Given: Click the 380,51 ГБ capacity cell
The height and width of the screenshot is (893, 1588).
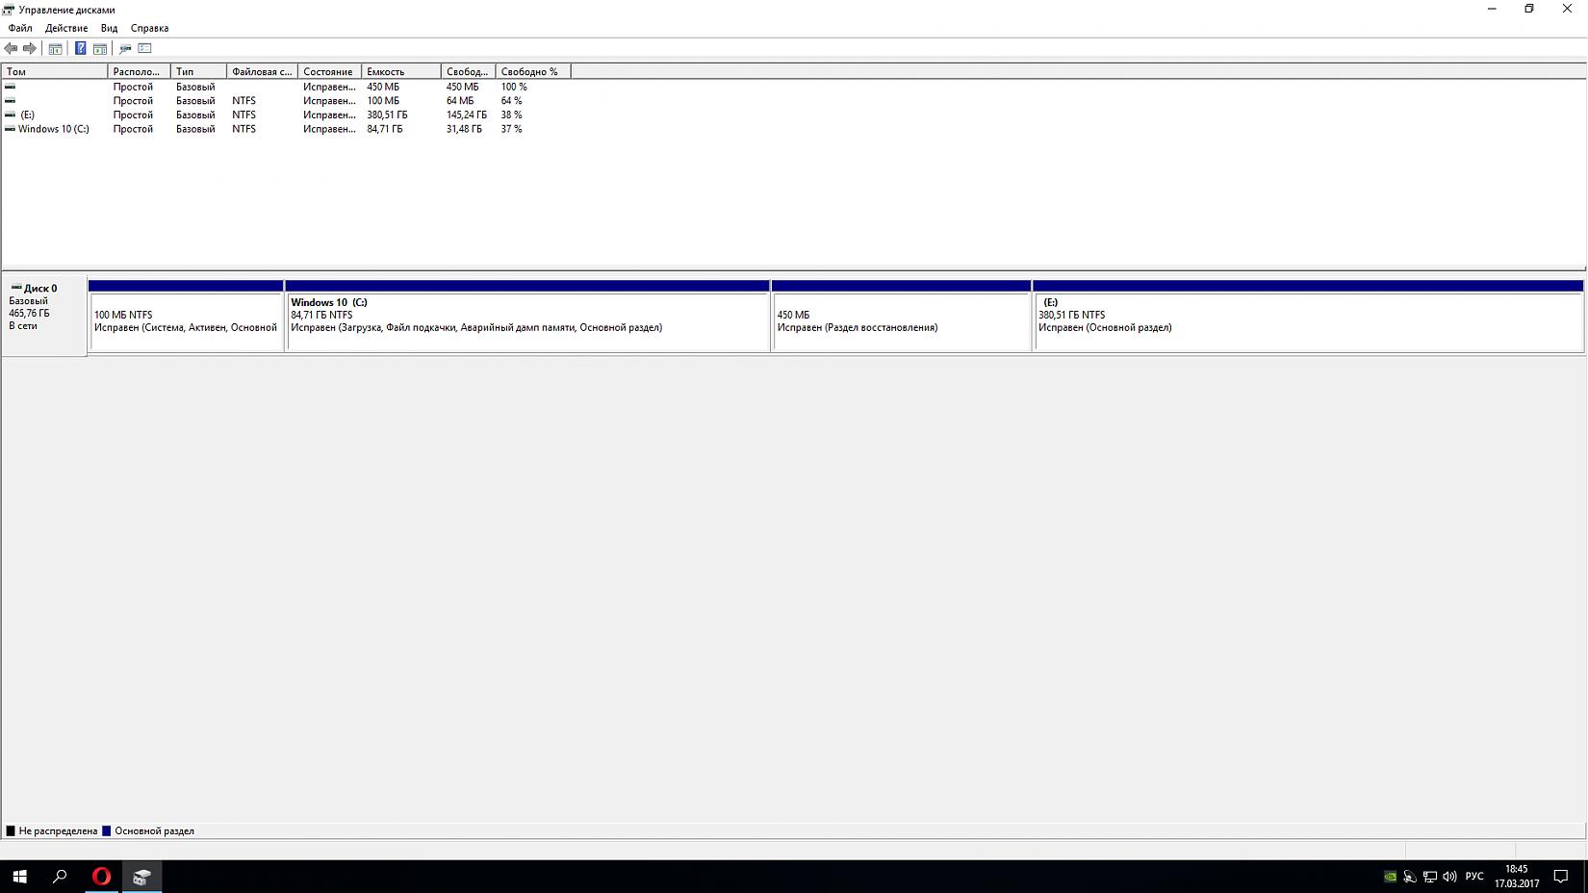Looking at the screenshot, I should point(387,115).
